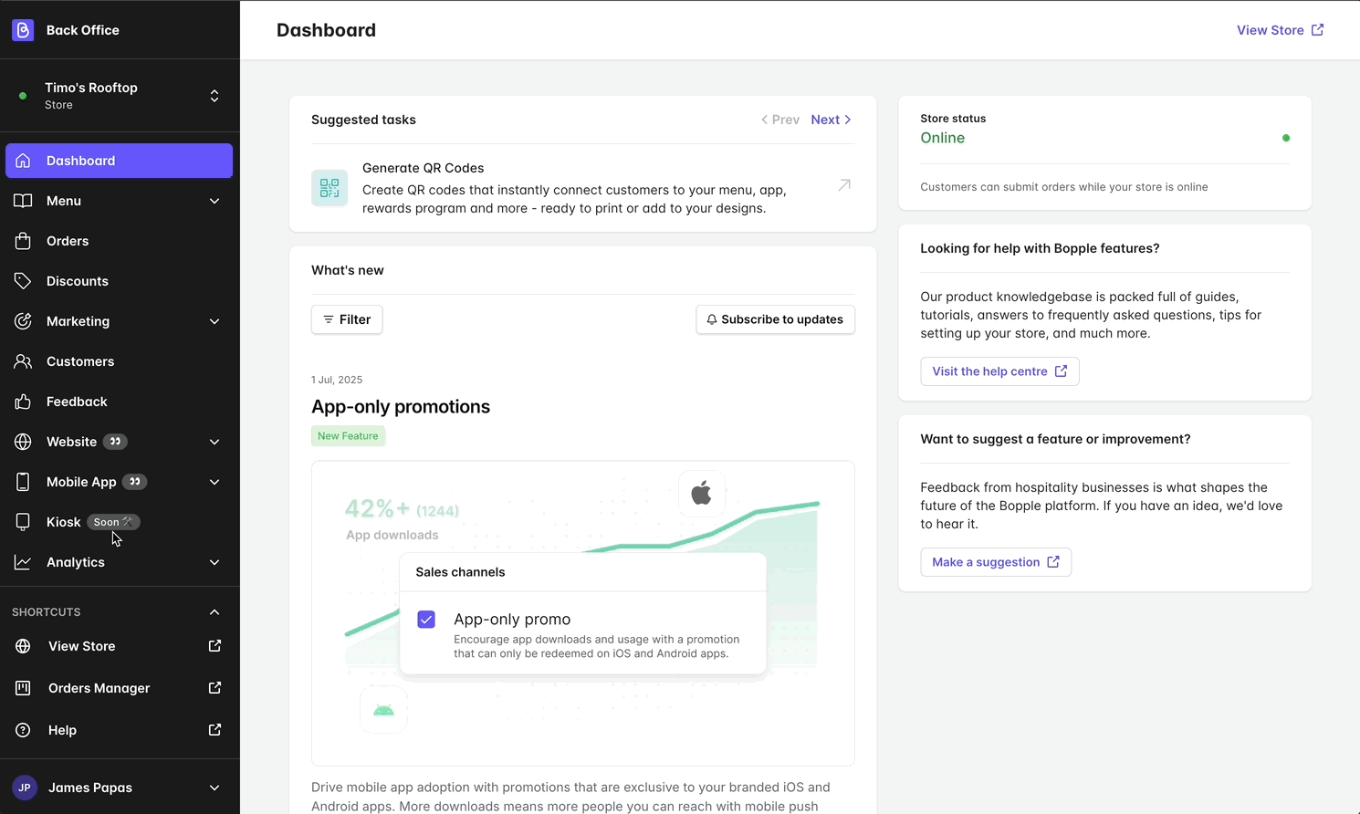Viewport: 1360px width, 814px height.
Task: Click the Filter button
Action: tap(347, 319)
